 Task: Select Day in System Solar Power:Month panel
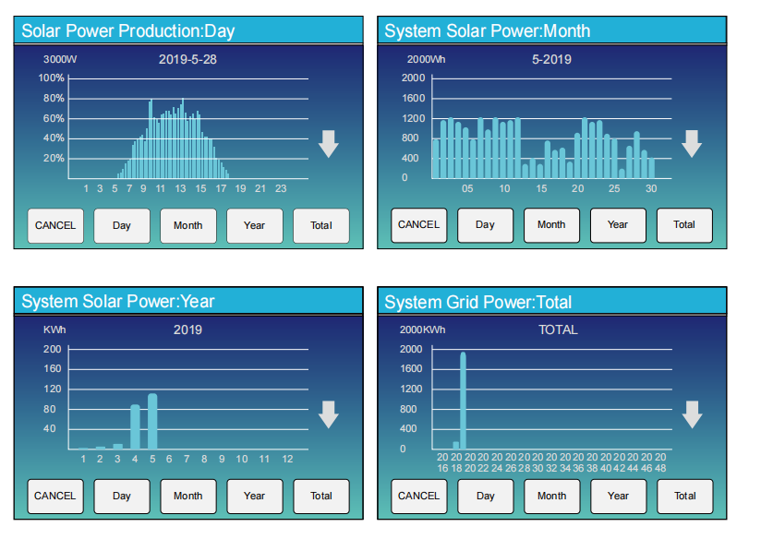coord(485,225)
